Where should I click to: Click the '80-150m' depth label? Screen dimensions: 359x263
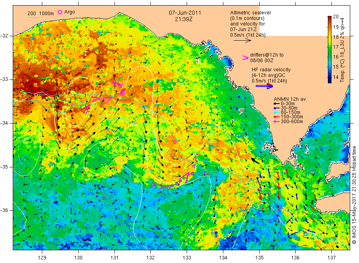(x=290, y=112)
